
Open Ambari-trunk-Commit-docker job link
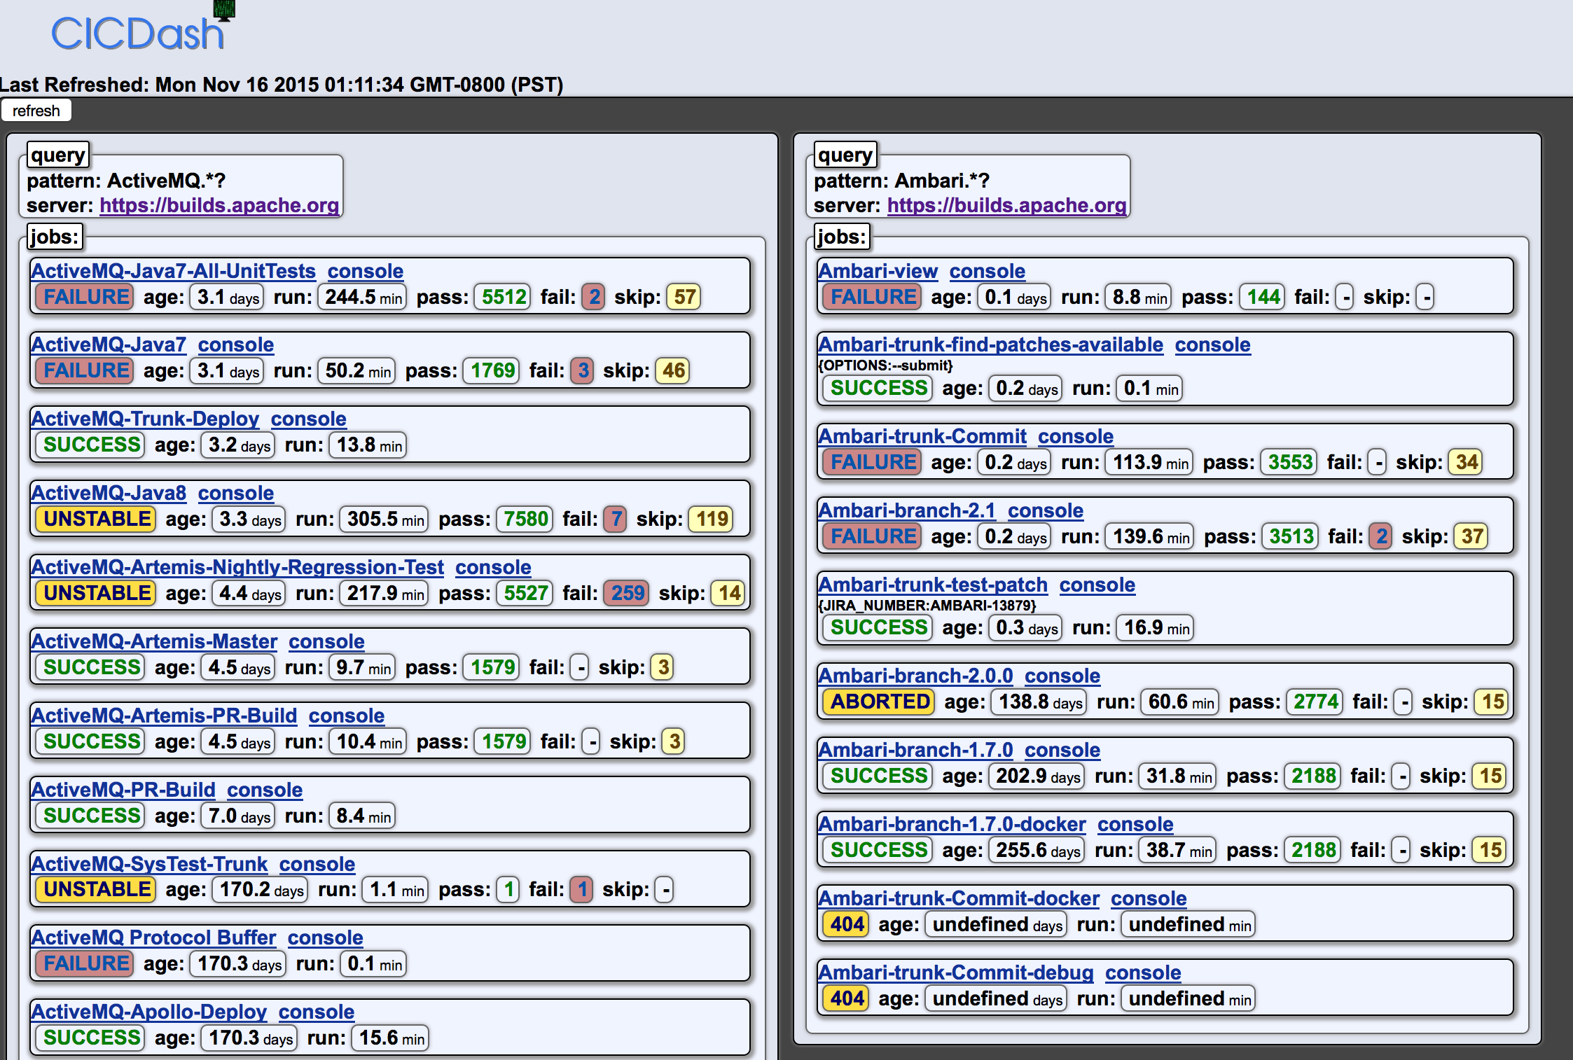959,898
